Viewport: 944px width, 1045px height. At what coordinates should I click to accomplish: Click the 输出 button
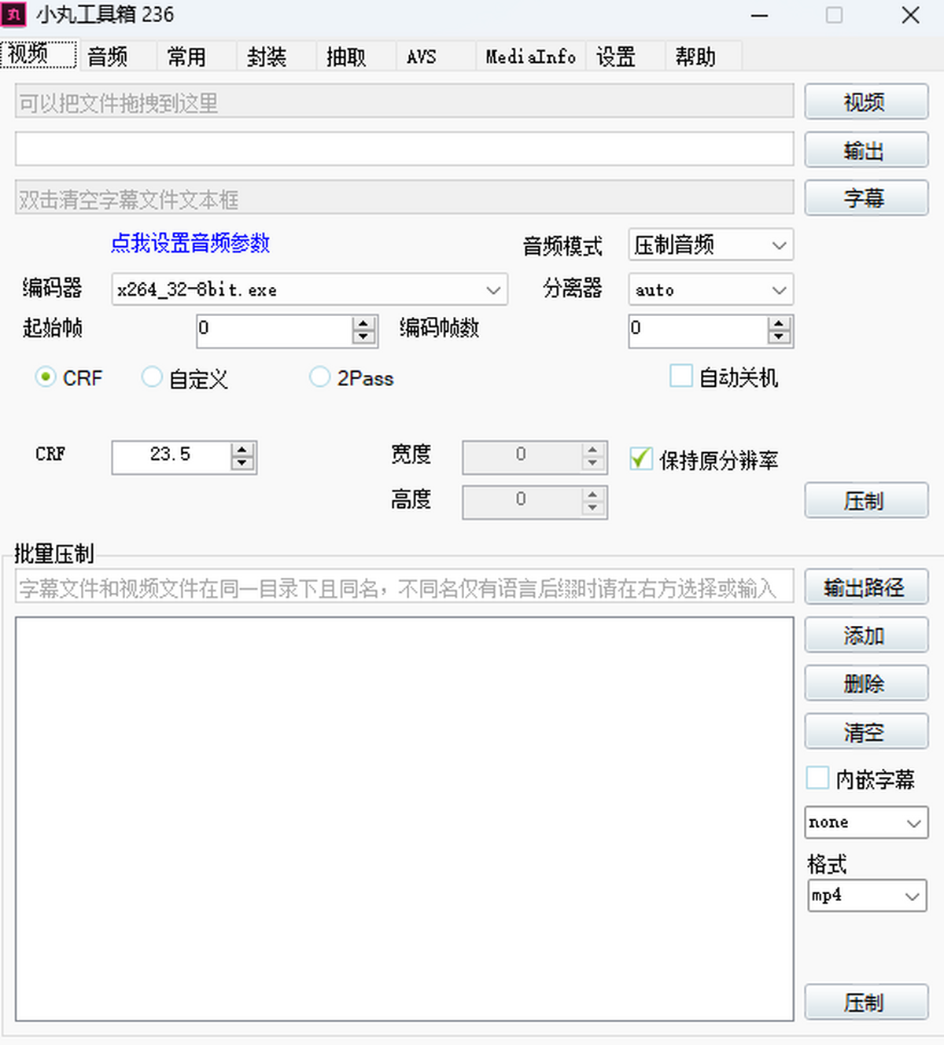pos(866,150)
